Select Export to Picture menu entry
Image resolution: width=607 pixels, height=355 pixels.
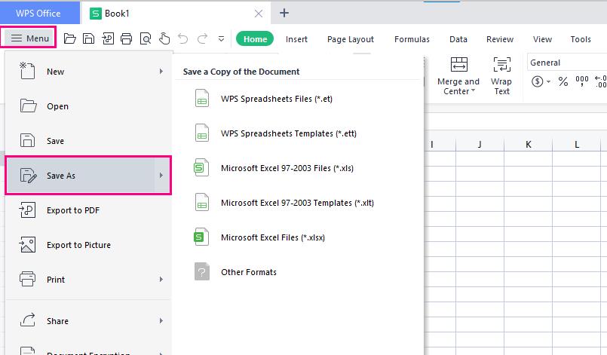(x=88, y=245)
